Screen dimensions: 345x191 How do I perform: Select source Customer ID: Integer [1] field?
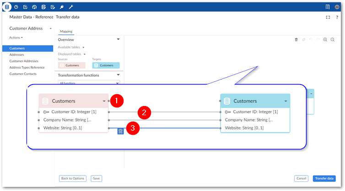point(74,112)
